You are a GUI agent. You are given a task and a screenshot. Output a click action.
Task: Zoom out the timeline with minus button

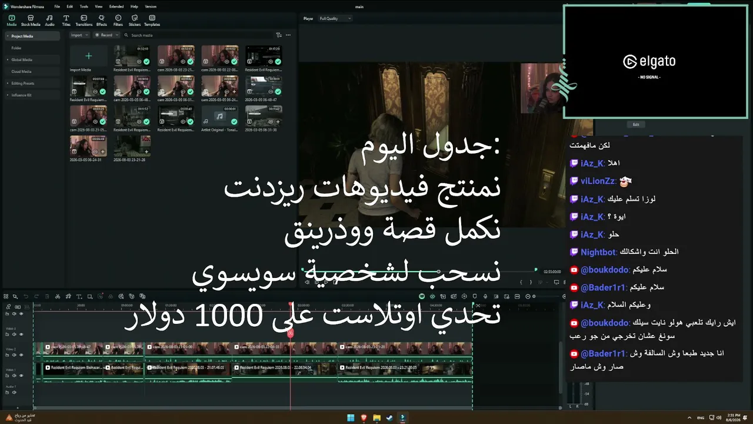click(x=527, y=296)
